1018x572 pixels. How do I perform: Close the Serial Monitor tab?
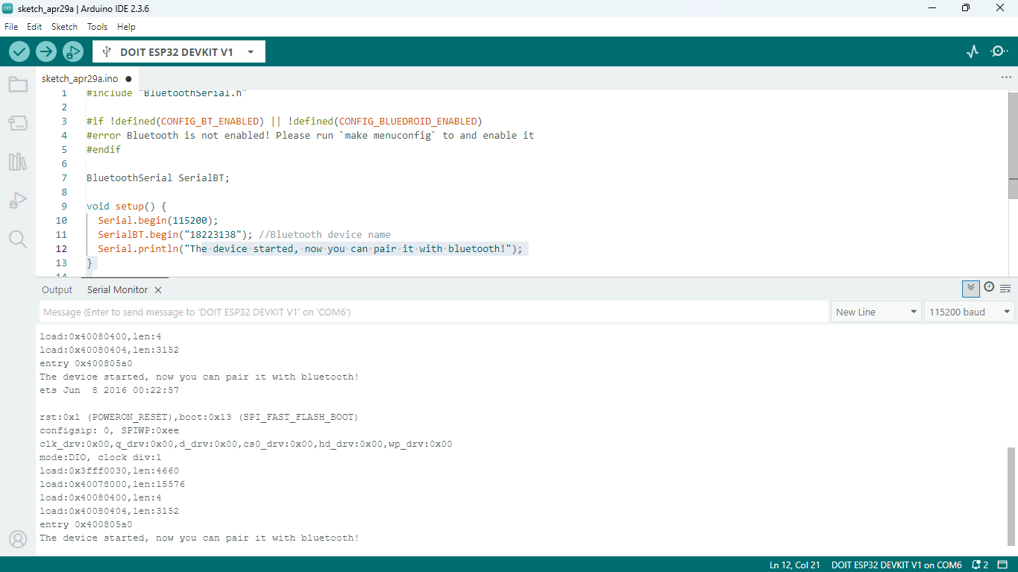158,290
